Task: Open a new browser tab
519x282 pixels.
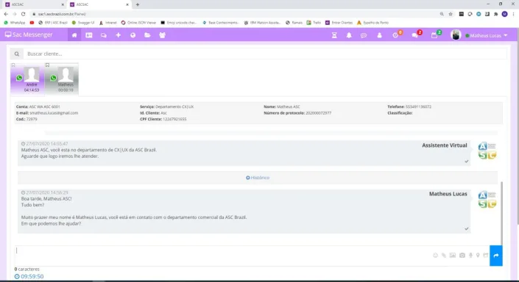Action: point(138,4)
